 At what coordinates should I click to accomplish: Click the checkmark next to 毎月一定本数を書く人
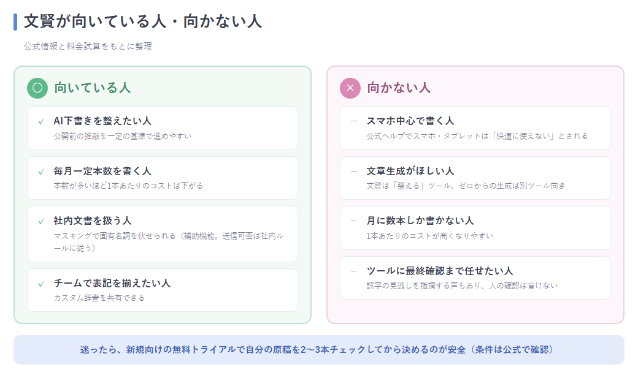point(41,172)
